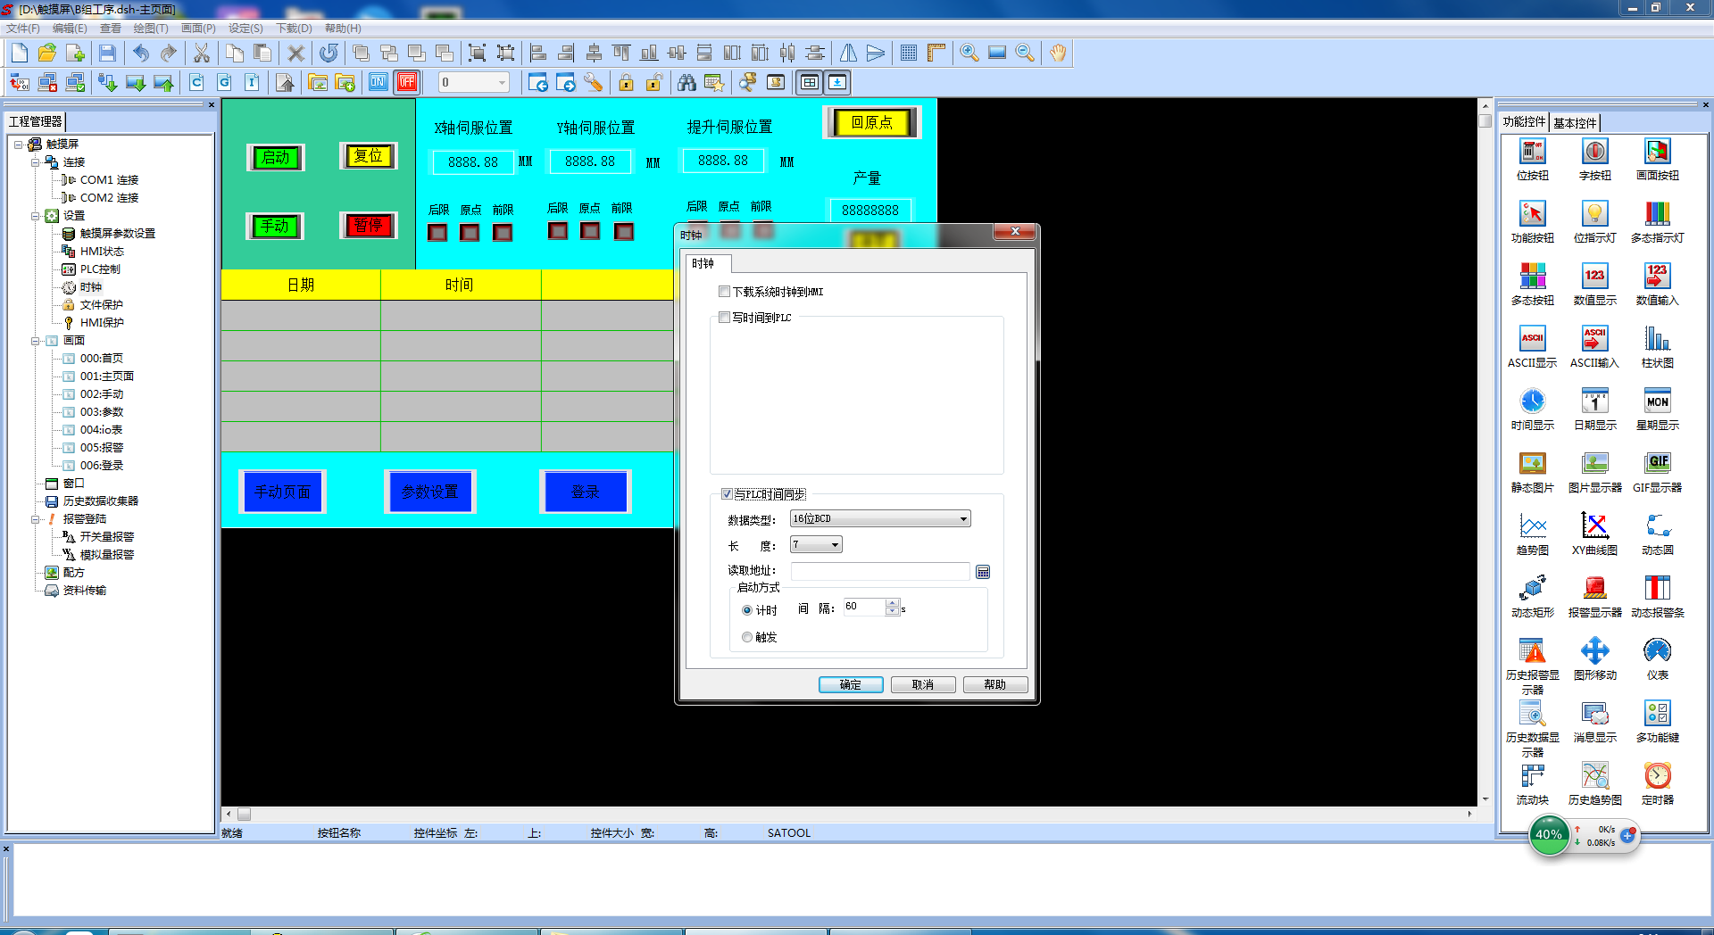
Task: Enable 下载系统时钟到HMI checkbox
Action: click(725, 292)
